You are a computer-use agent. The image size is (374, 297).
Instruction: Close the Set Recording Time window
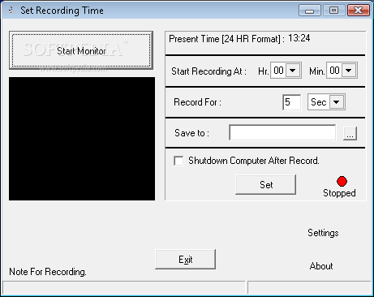pos(359,11)
